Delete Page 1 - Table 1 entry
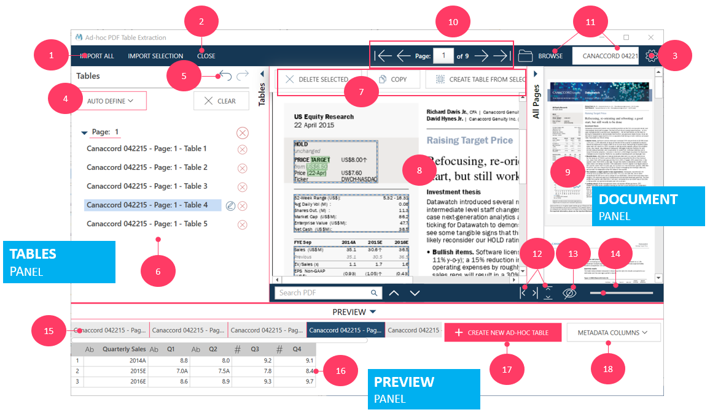 (243, 150)
